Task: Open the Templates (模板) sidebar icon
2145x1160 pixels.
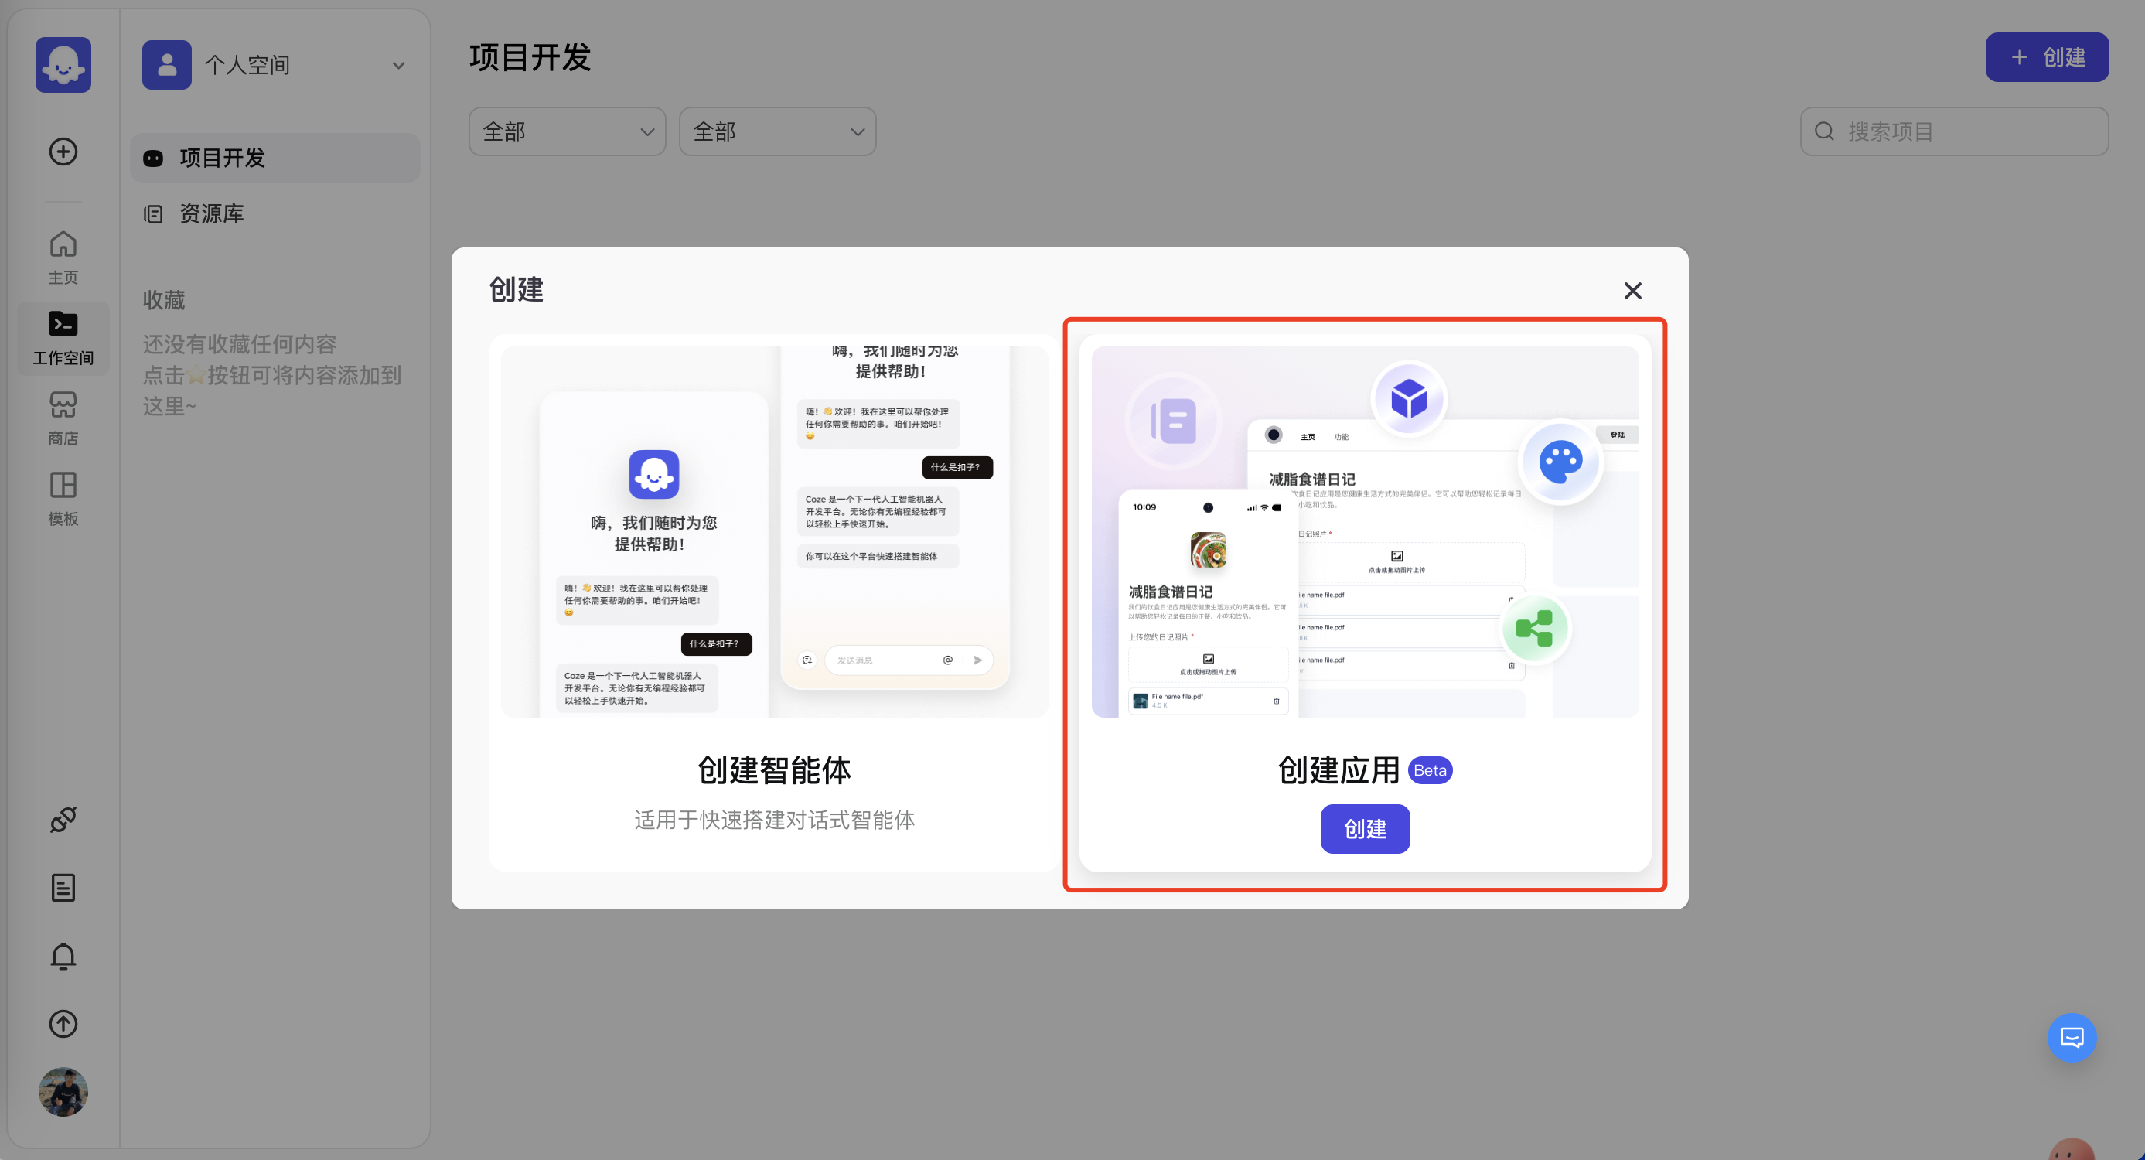Action: [63, 498]
